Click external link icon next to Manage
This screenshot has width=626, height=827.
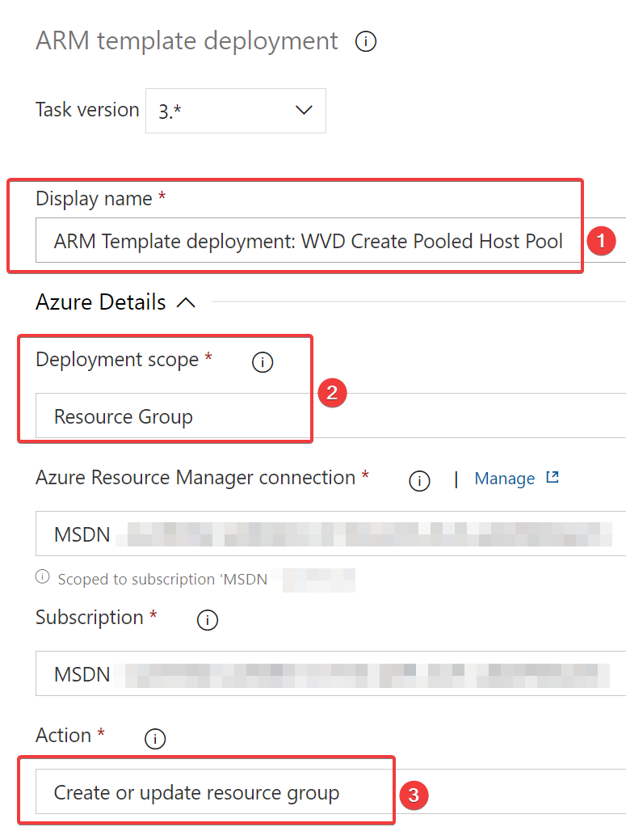552,478
